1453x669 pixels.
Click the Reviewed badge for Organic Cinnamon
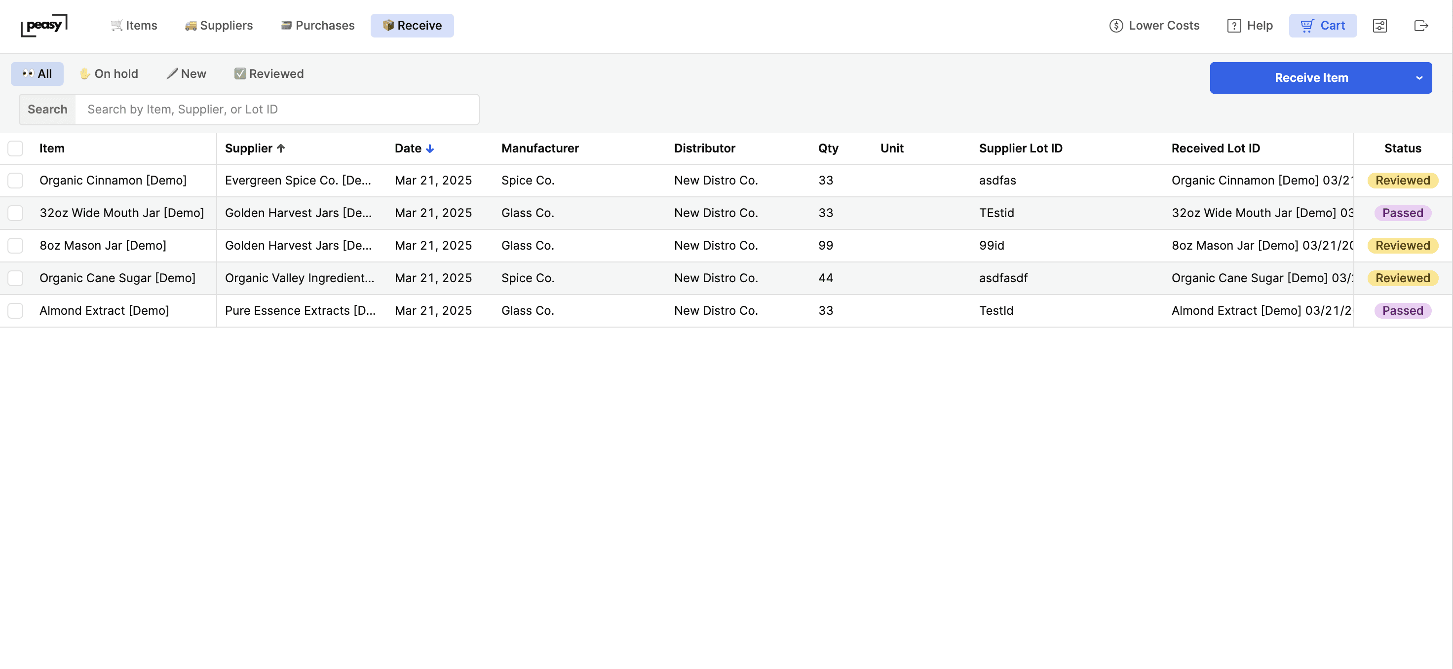point(1402,181)
